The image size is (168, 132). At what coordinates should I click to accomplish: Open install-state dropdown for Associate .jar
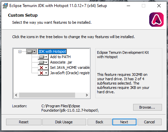coord(43,62)
